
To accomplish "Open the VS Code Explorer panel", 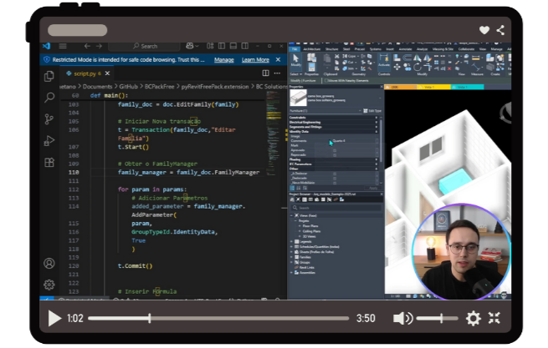I will tap(49, 76).
